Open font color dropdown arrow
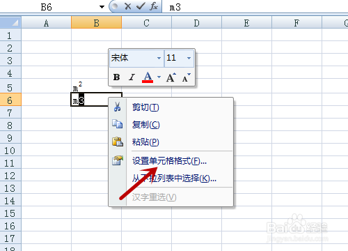The width and height of the screenshot is (348, 251). (x=159, y=77)
